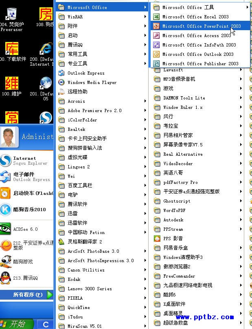Click the InfoPath 2003 icon
252x329 pixels.
click(x=156, y=45)
